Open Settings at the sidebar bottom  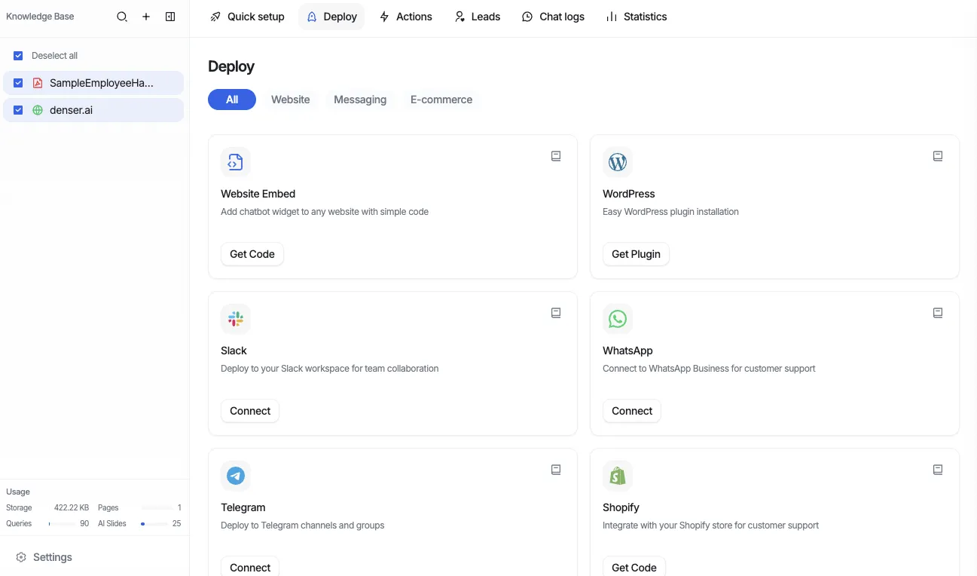click(44, 556)
